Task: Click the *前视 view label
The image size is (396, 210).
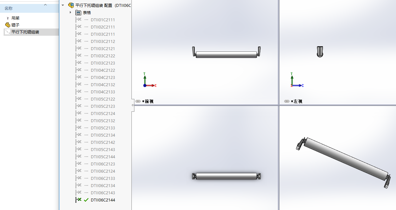Action: coord(148,102)
